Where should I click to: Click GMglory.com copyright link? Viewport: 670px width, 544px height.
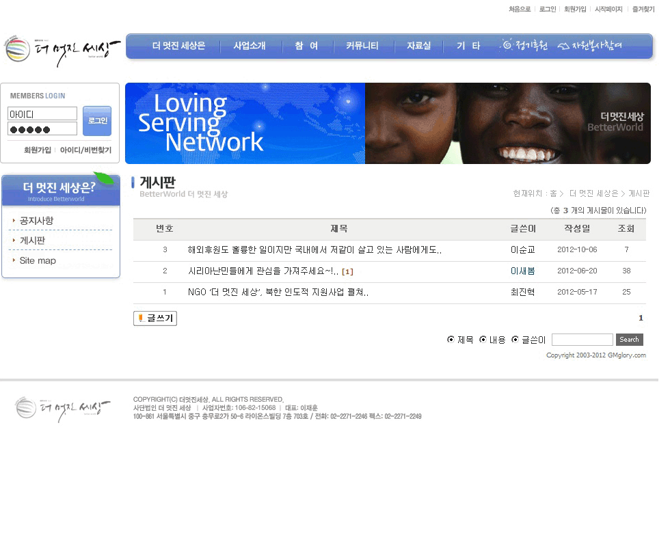point(626,355)
